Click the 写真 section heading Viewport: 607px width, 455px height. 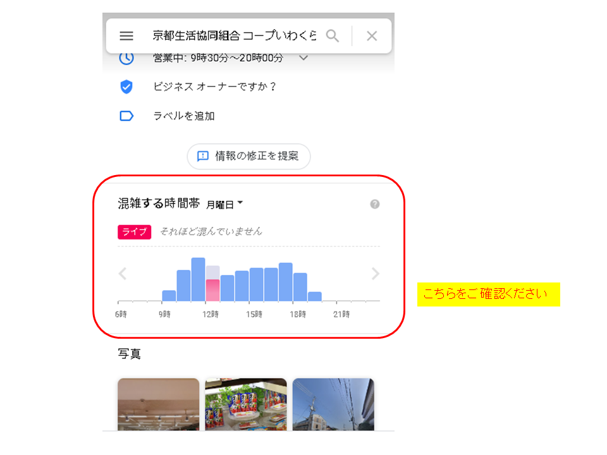[129, 354]
